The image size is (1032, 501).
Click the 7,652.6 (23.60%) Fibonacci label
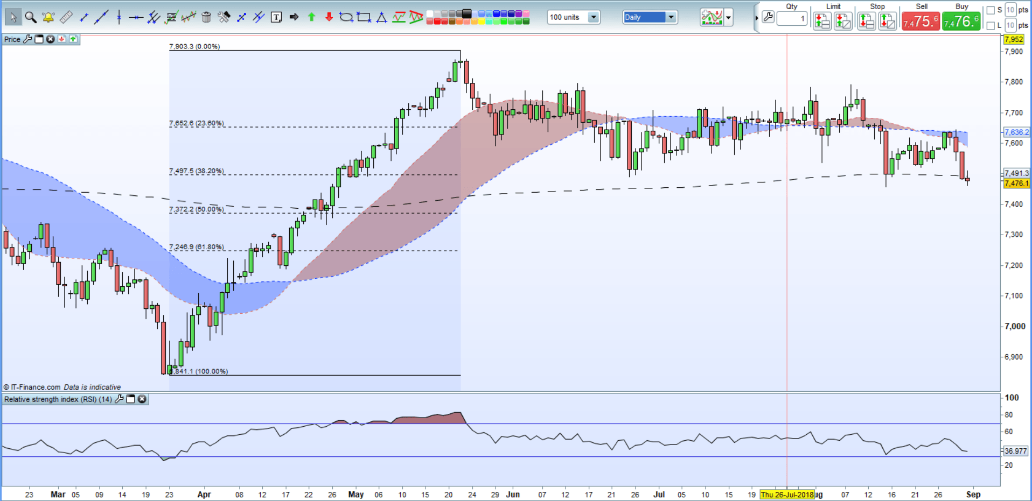point(196,123)
